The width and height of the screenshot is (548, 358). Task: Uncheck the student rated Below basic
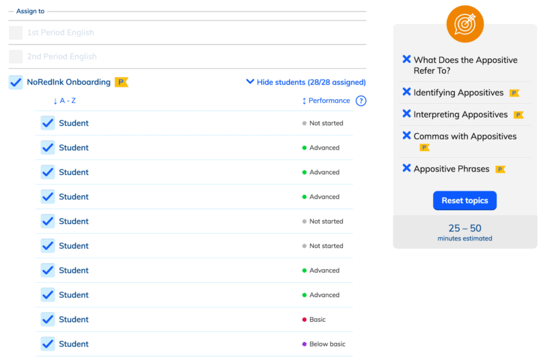pyautogui.click(x=47, y=344)
